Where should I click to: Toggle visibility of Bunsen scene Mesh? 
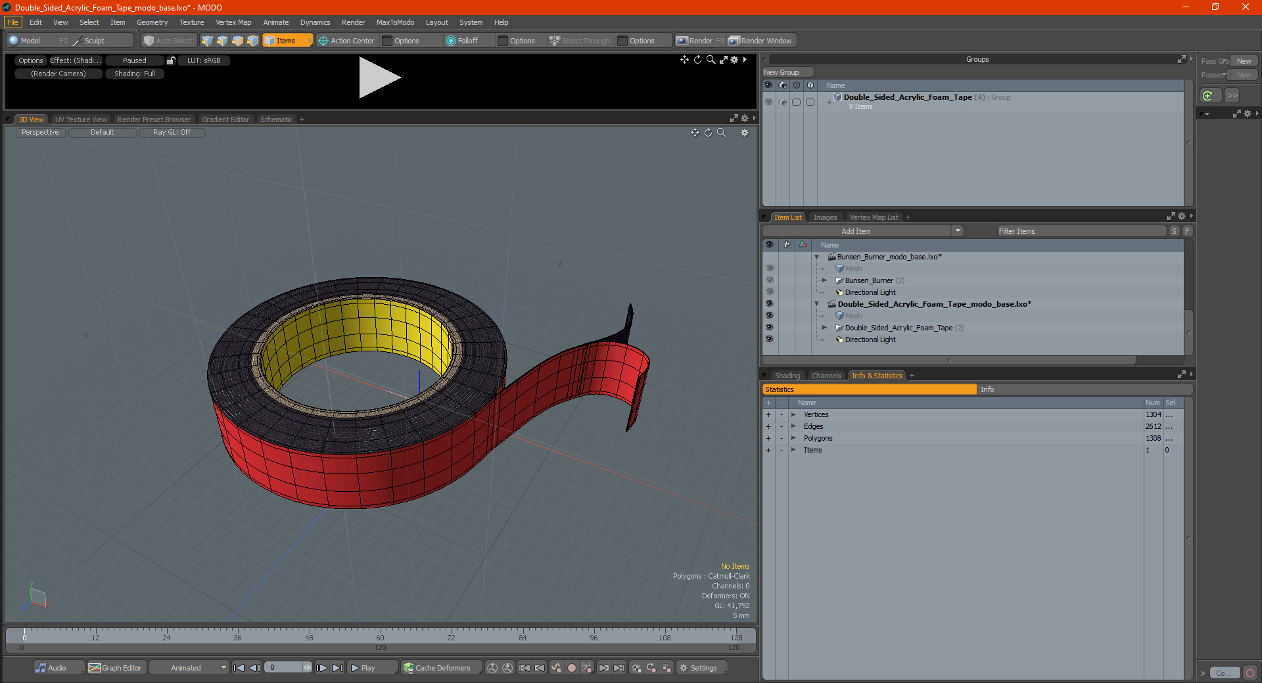coord(769,269)
